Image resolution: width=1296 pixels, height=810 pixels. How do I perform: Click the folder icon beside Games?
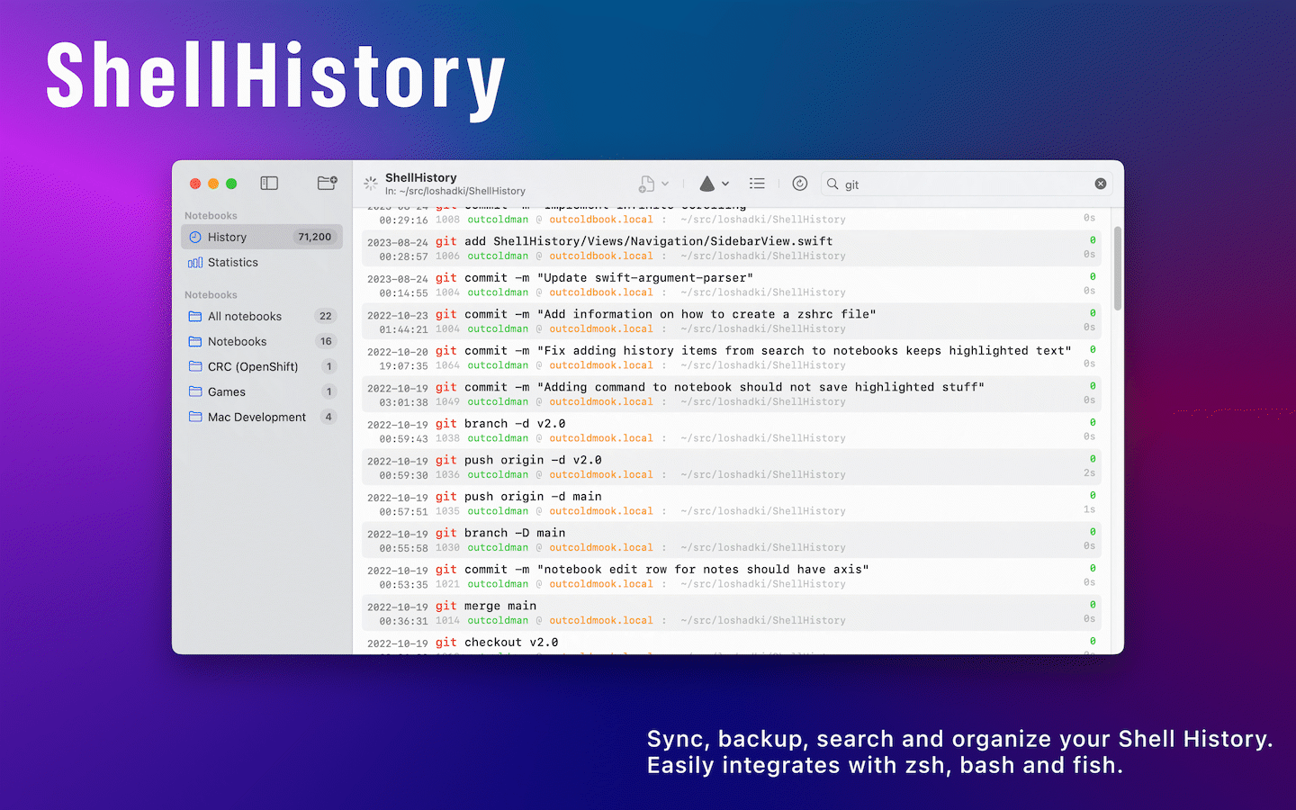tap(195, 391)
